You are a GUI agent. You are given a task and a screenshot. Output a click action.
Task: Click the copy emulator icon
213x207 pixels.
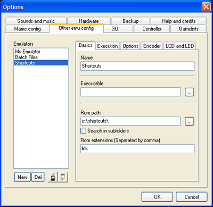(53, 177)
